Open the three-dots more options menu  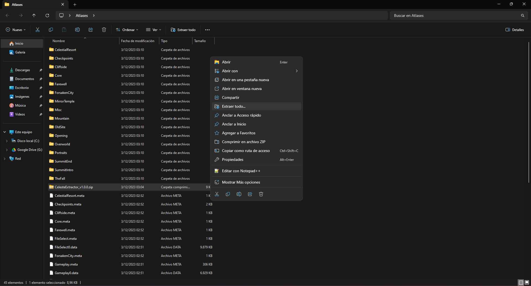pos(207,30)
